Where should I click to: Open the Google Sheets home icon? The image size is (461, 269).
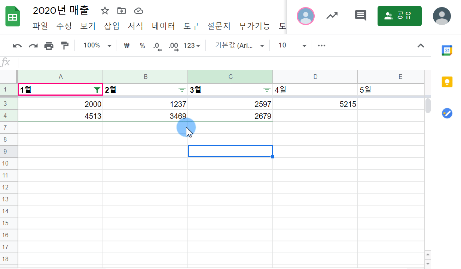click(13, 16)
